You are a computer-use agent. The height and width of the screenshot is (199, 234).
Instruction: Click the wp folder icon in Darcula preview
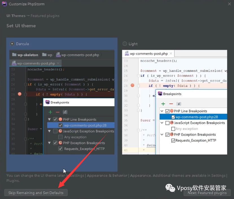[x=44, y=55]
